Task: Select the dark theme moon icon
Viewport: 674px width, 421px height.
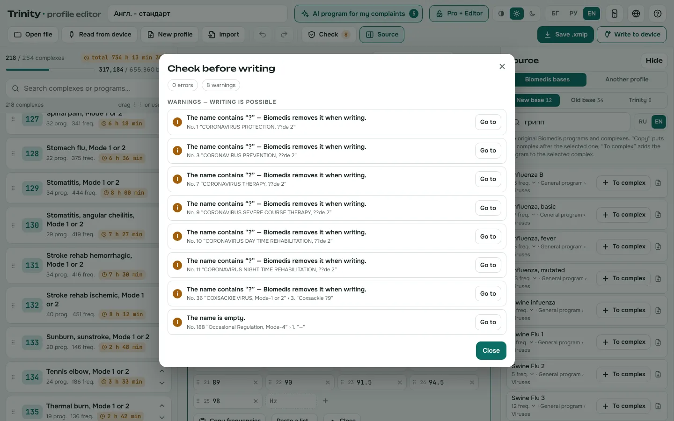Action: click(x=532, y=14)
